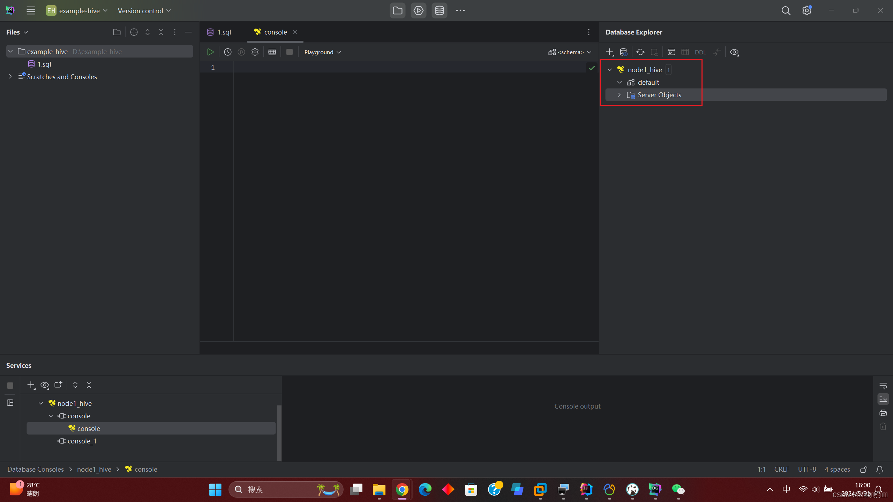Open the DDL button in Database Explorer
Image resolution: width=893 pixels, height=502 pixels.
click(x=700, y=52)
